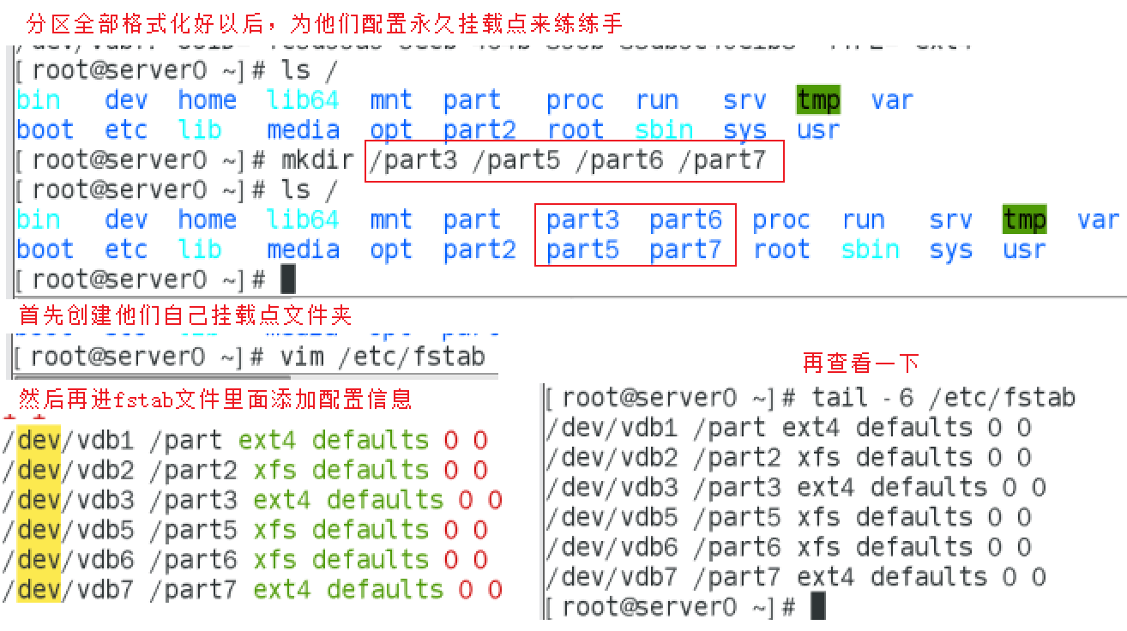Image resolution: width=1127 pixels, height=631 pixels.
Task: Click the mkdir command word in the terminal
Action: point(316,160)
